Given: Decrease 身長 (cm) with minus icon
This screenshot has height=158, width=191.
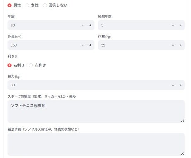Looking at the screenshot, I should pos(83,45).
